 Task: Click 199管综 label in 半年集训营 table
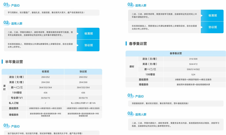(x=17, y=93)
